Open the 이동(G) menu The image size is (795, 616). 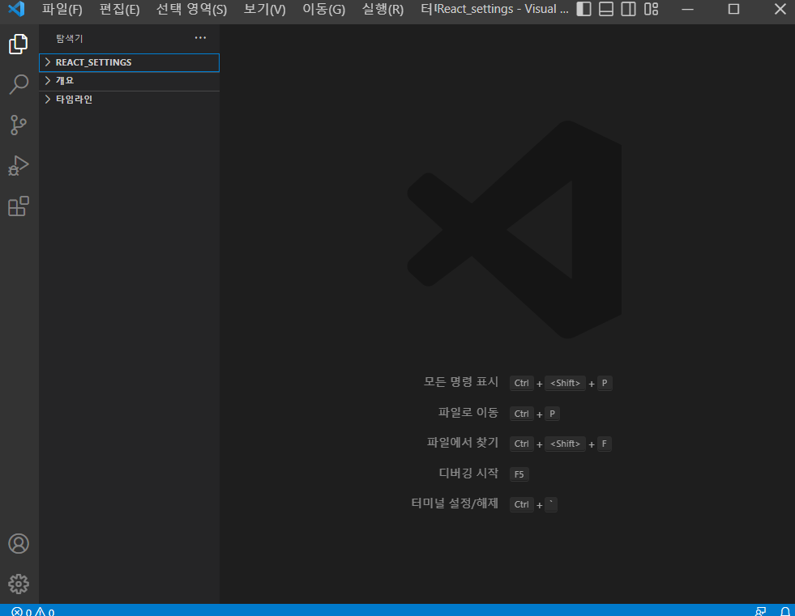coord(323,9)
